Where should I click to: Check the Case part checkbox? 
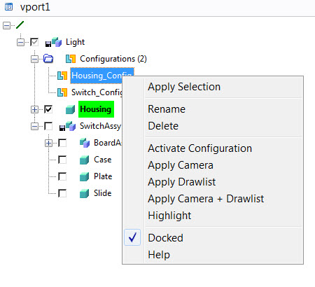(x=62, y=160)
